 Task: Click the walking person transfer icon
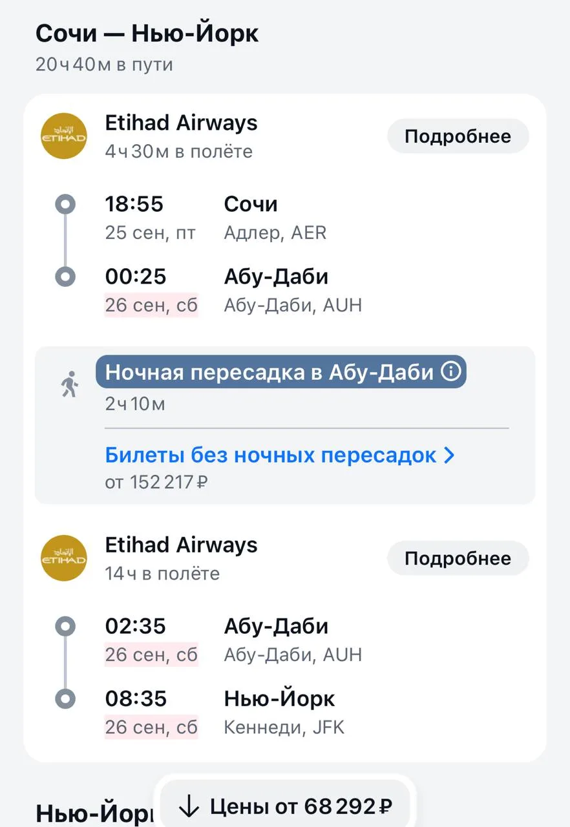click(69, 384)
